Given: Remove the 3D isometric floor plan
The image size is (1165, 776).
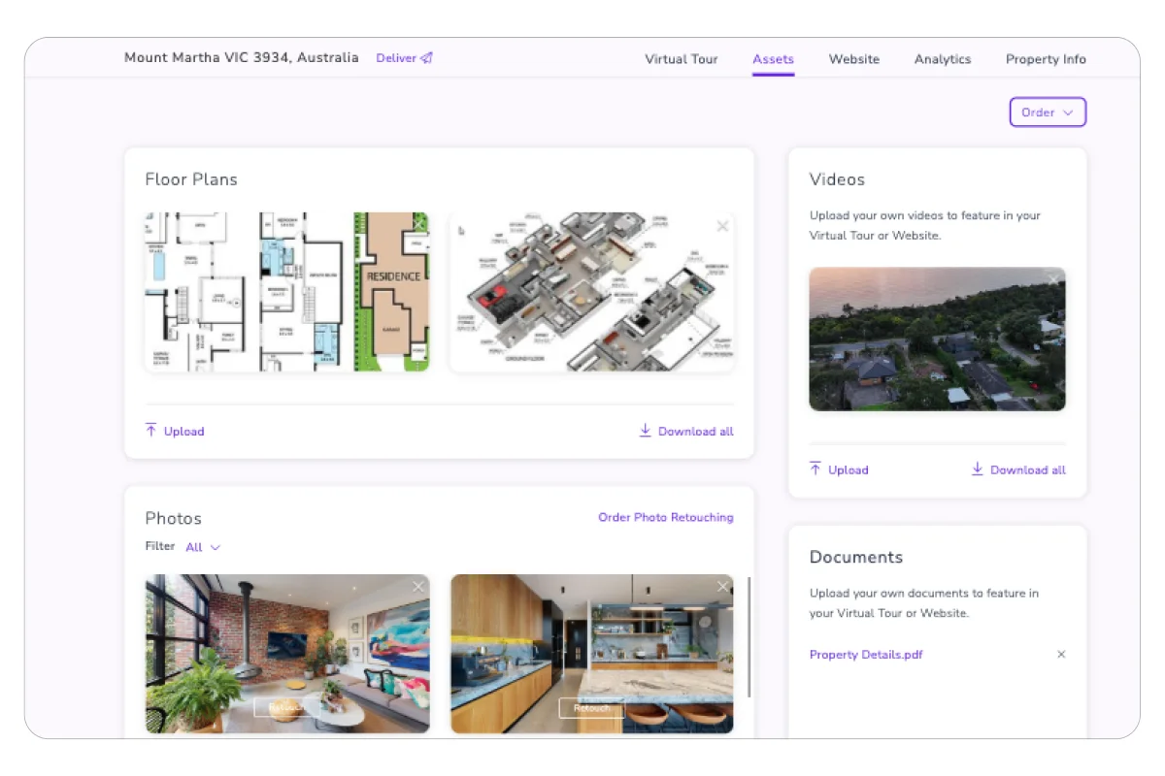Looking at the screenshot, I should (x=722, y=226).
